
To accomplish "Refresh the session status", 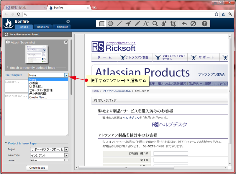I will pyautogui.click(x=6, y=34).
